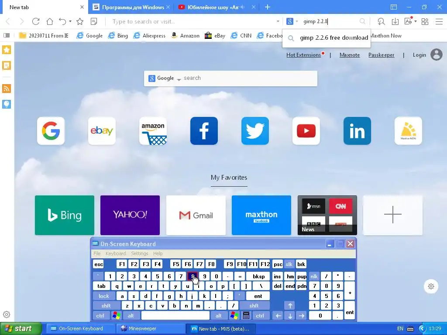The image size is (447, 335).
Task: Open the LinkedIn quick access tile
Action: click(357, 131)
